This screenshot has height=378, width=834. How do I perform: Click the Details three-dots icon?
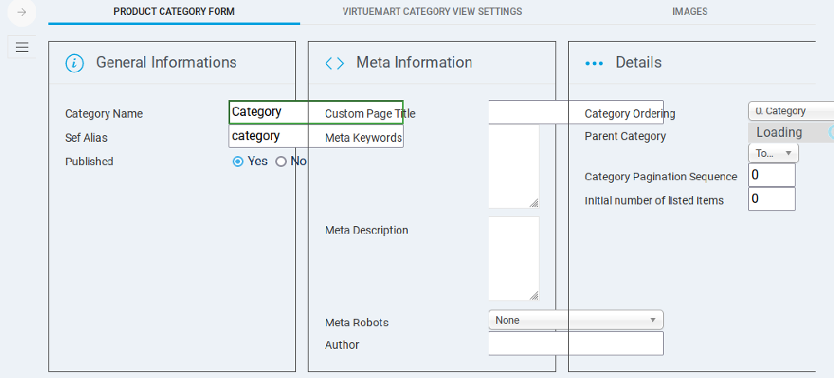594,63
